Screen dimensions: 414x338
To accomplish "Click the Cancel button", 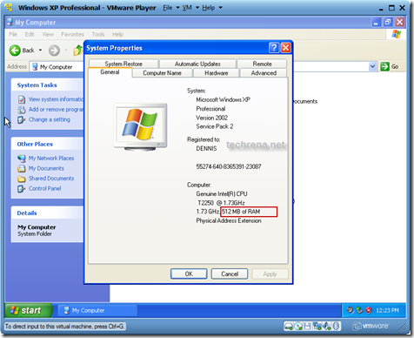I will tap(230, 274).
